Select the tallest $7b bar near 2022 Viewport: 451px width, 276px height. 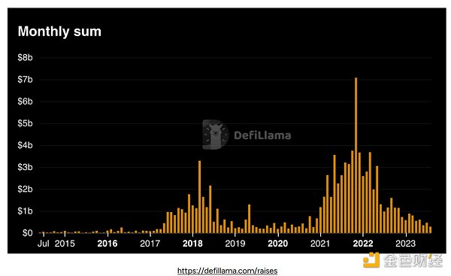[356, 155]
